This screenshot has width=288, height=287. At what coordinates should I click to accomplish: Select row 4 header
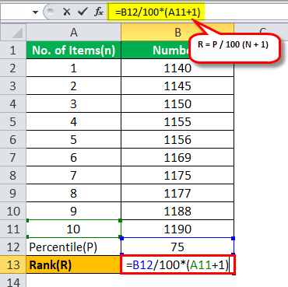point(13,103)
